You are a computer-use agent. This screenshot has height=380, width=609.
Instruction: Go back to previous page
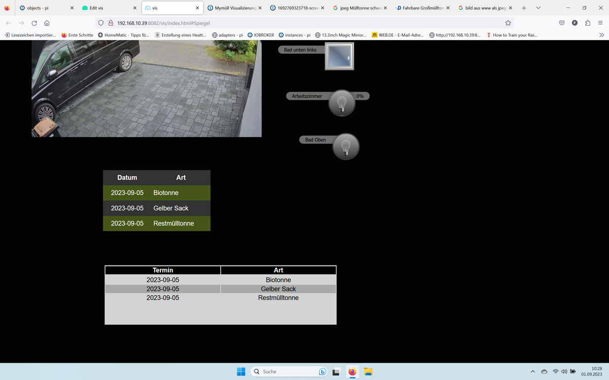pyautogui.click(x=9, y=23)
